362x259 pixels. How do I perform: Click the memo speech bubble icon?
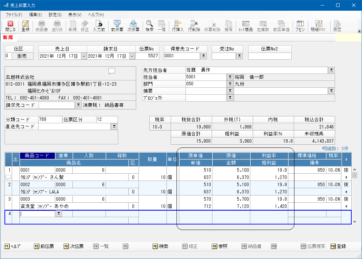pos(112,71)
